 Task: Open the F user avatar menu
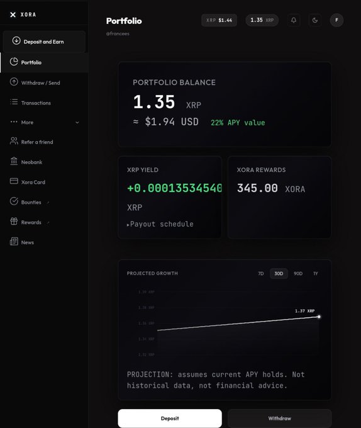pos(336,20)
